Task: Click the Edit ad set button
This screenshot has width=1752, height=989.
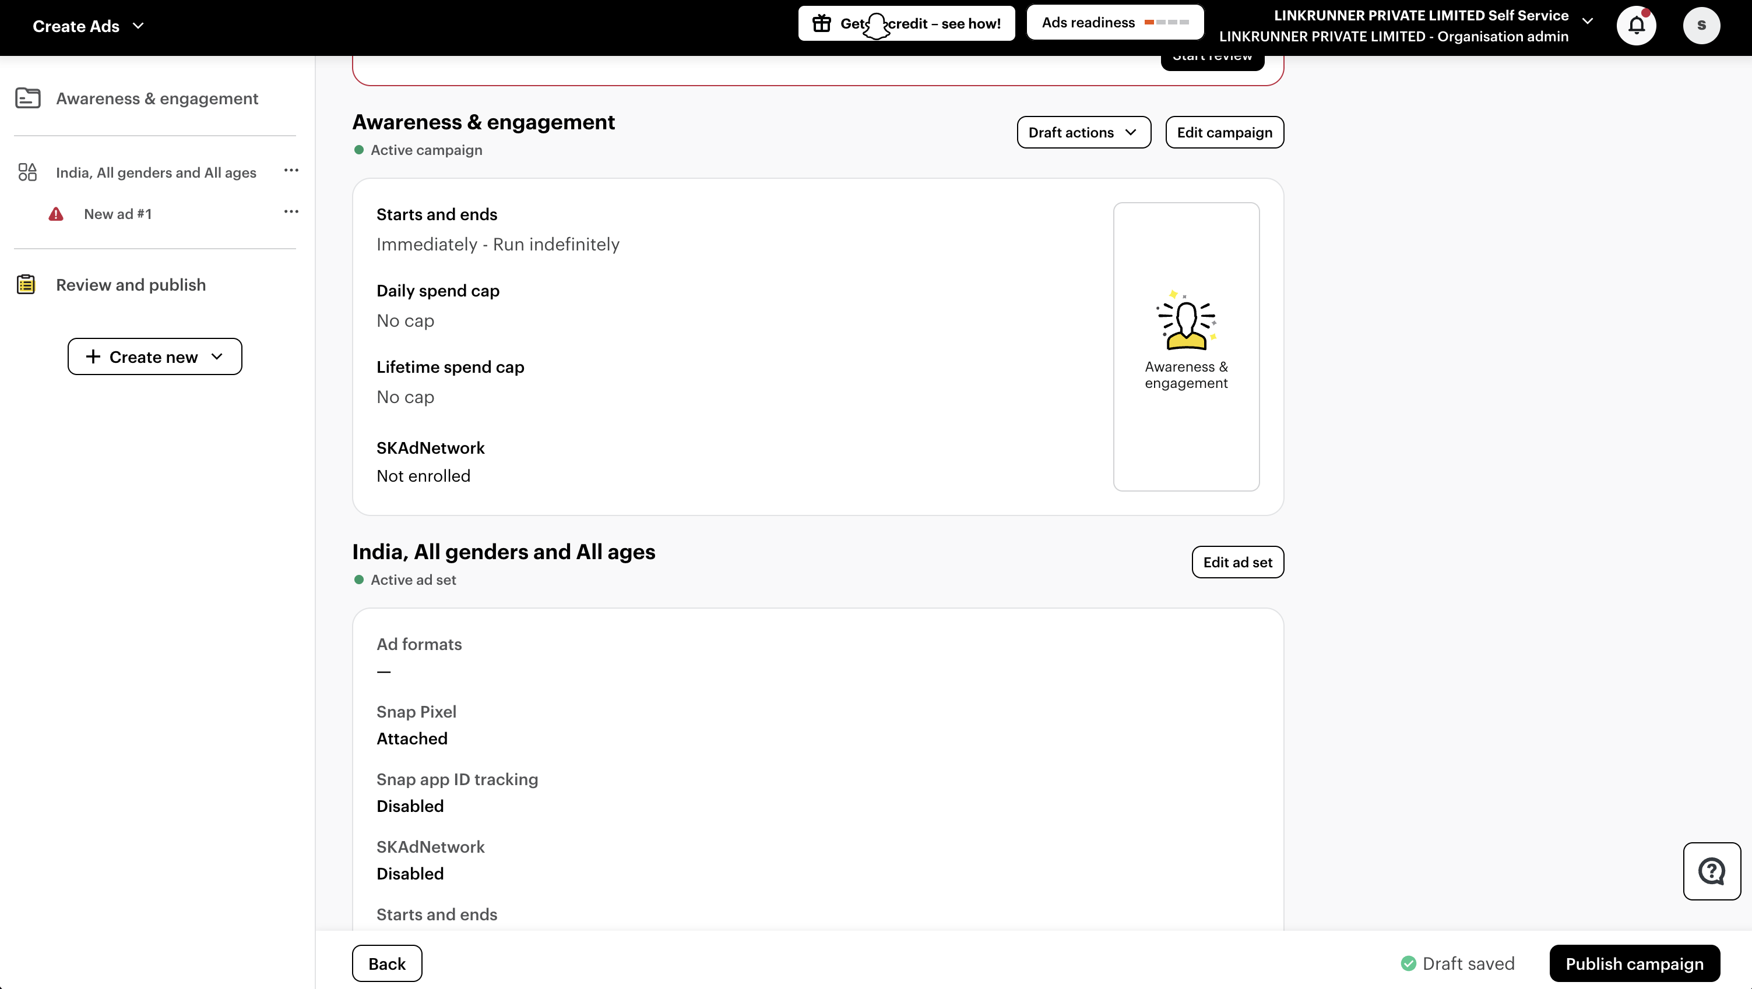Action: pos(1237,562)
